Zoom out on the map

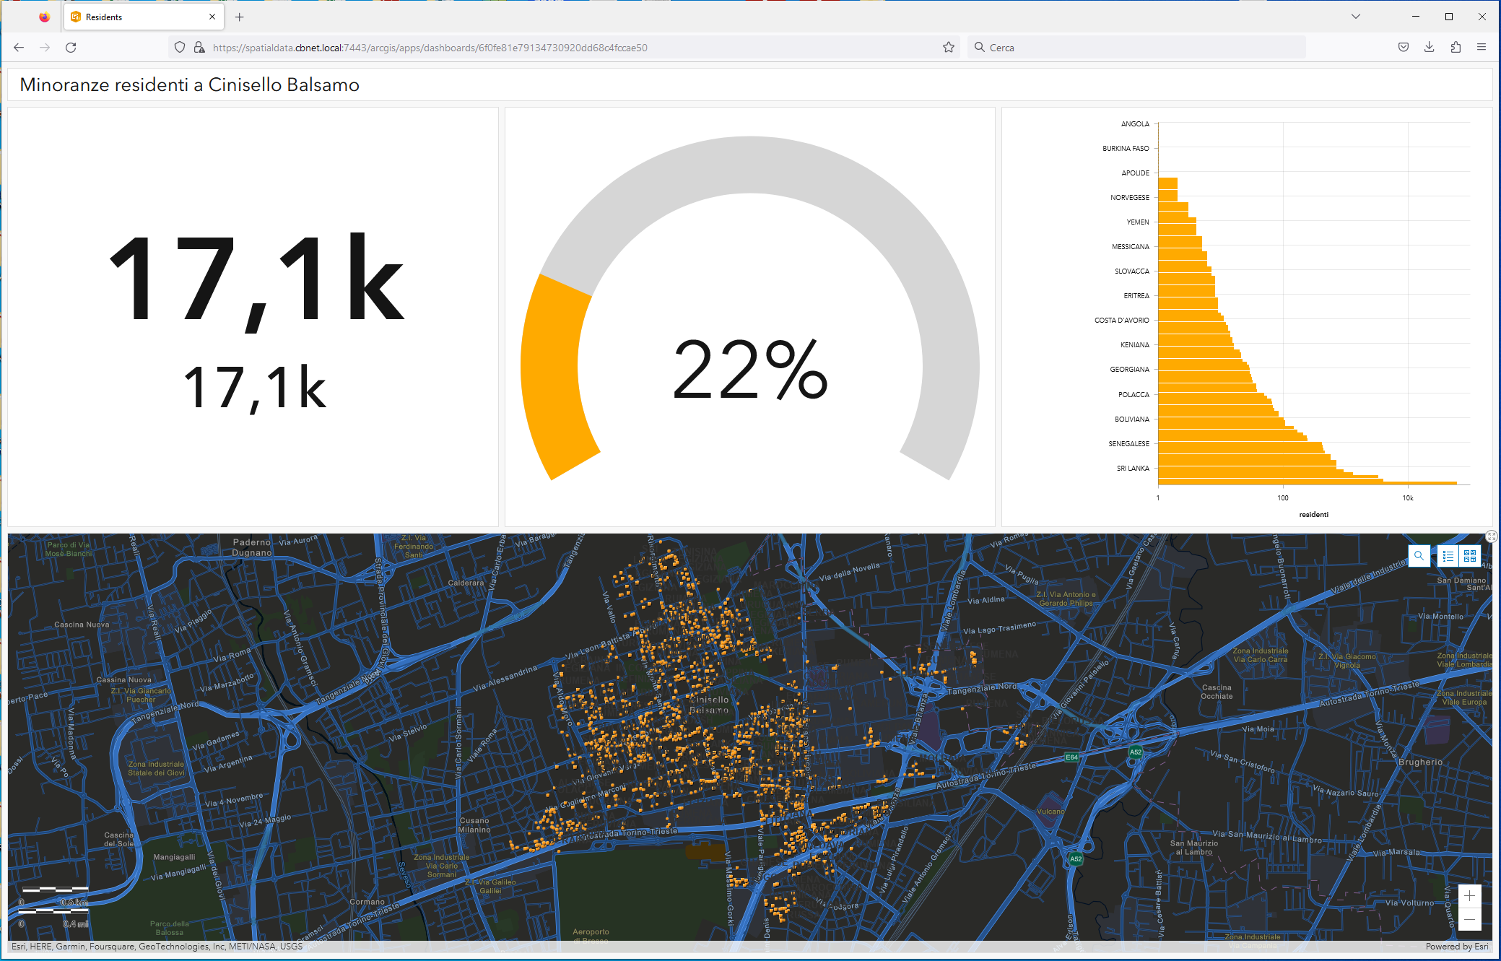[1469, 919]
